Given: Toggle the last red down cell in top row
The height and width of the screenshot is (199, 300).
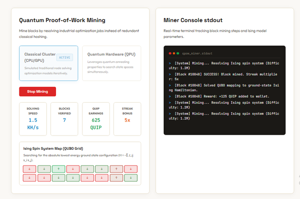Looking at the screenshot, I should click(x=131, y=169).
